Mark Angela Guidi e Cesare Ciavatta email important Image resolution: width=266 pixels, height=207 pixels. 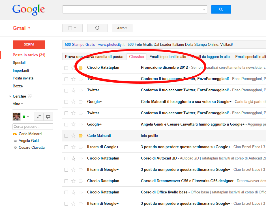point(81,125)
